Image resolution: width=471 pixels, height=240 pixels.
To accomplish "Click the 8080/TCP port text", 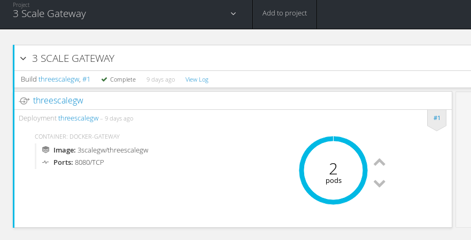I will coord(89,162).
